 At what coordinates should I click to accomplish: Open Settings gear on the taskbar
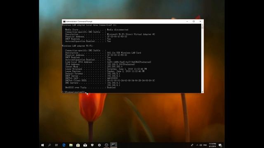(x=99, y=145)
